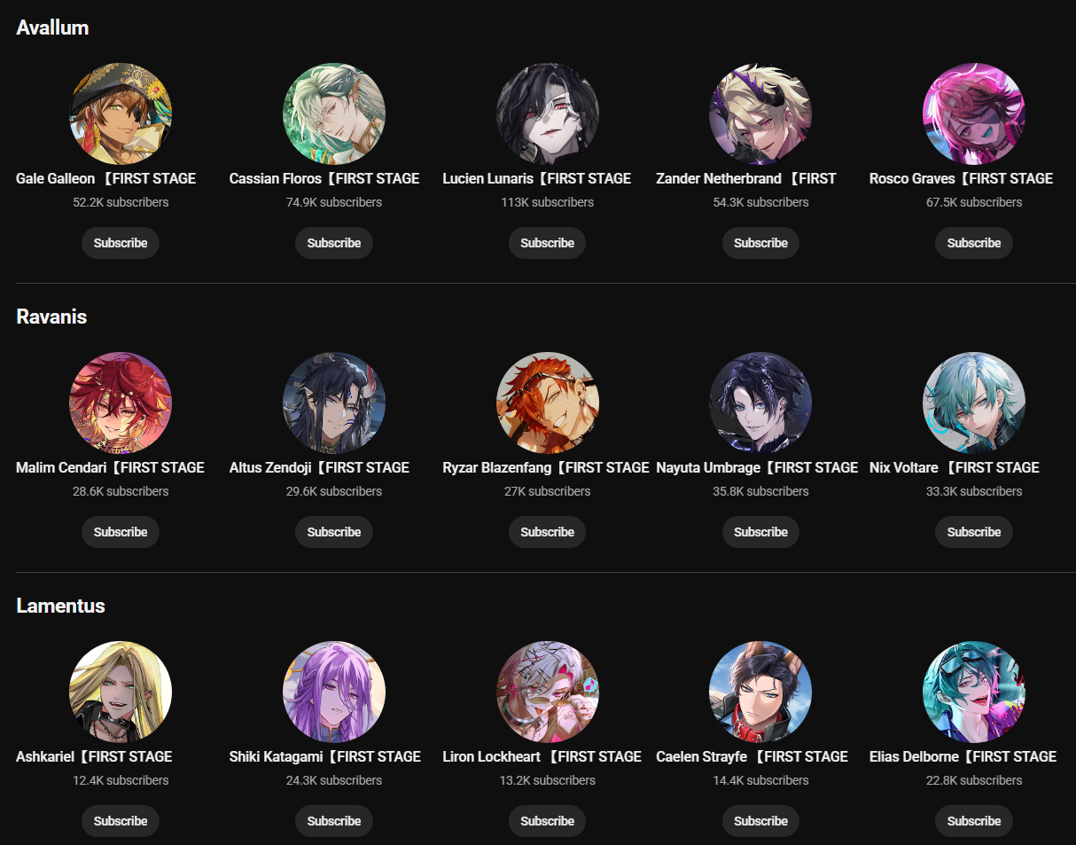Open Caelen Strayfe channel name link
Image resolution: width=1076 pixels, height=845 pixels.
(x=752, y=756)
